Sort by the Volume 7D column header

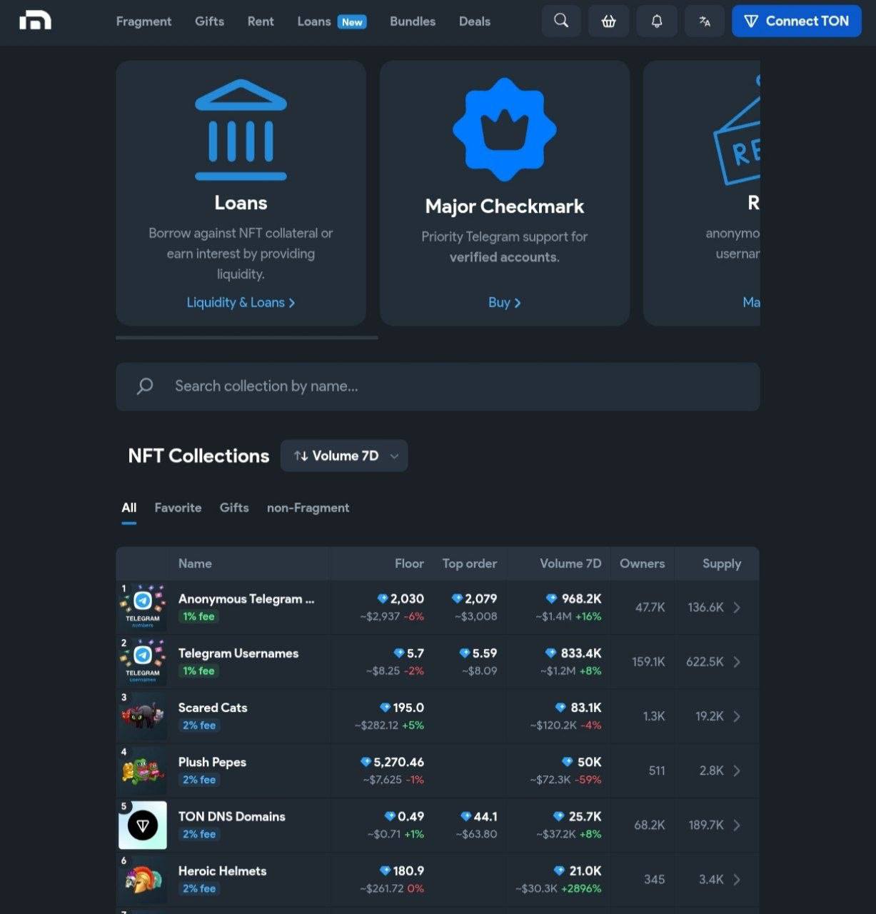point(570,563)
